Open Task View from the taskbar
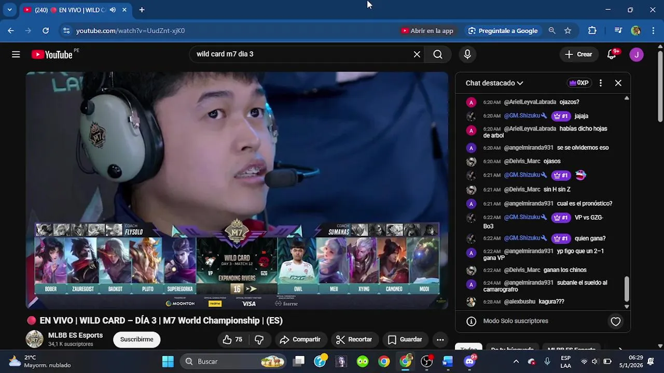The width and height of the screenshot is (664, 373). (x=299, y=362)
